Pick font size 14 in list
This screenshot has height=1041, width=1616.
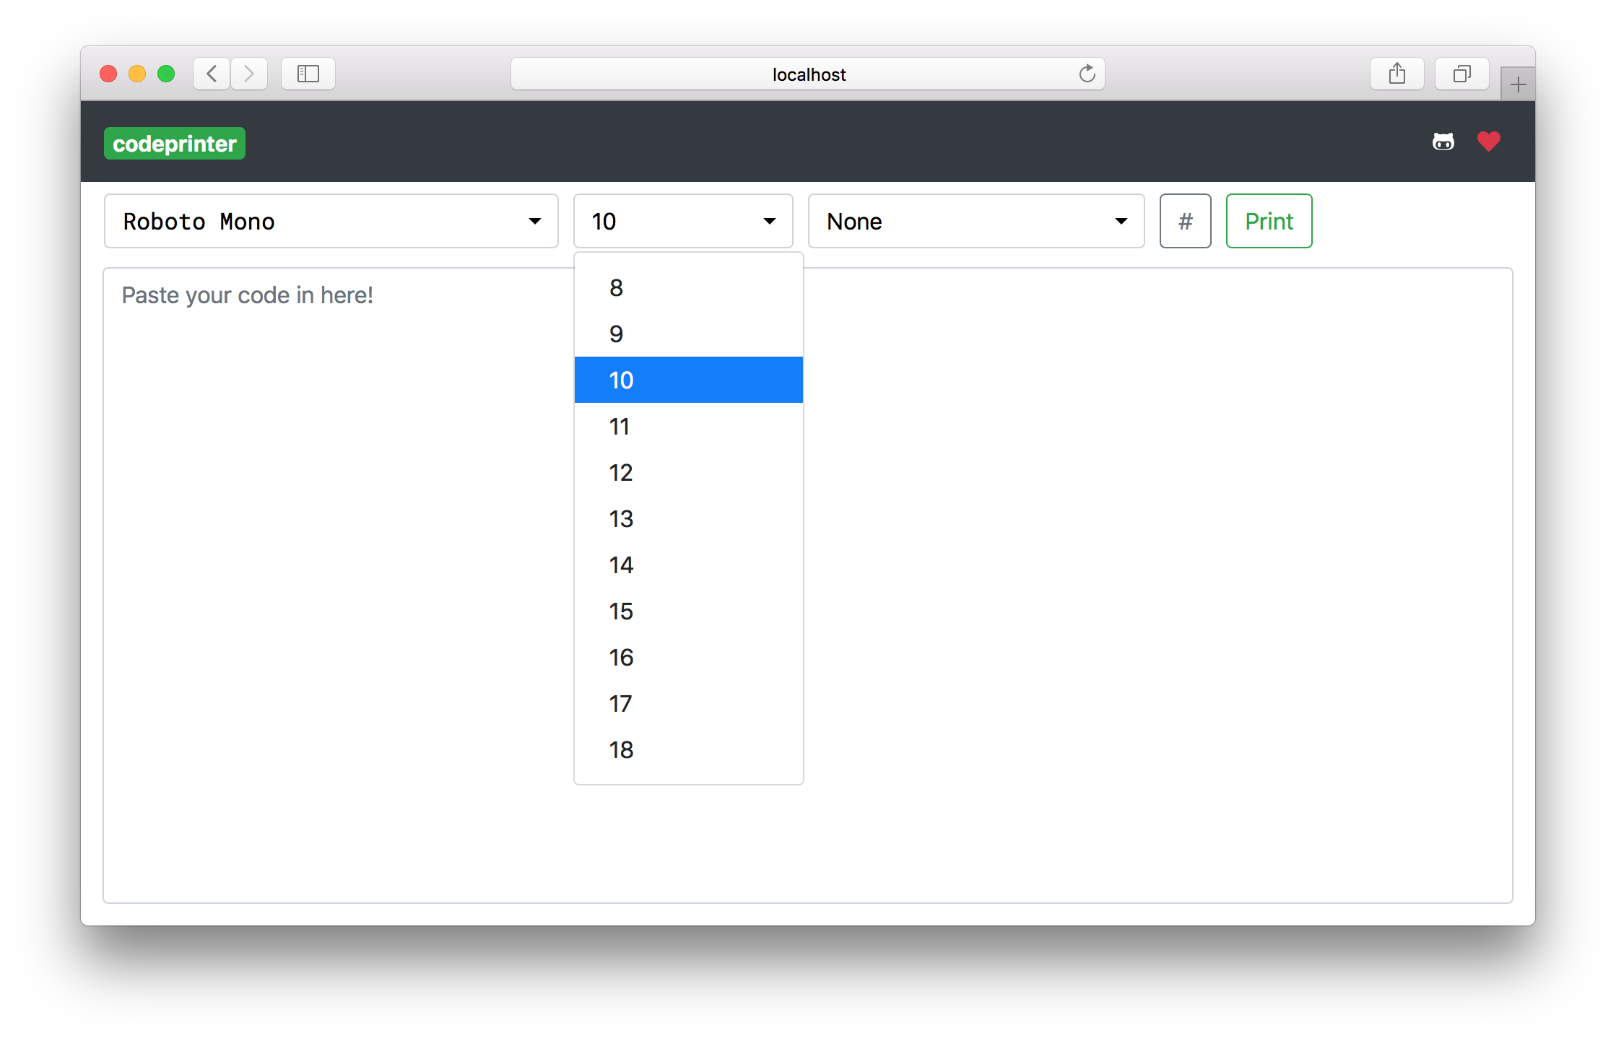pyautogui.click(x=688, y=565)
